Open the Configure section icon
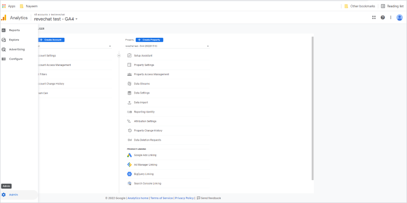 tap(4, 59)
